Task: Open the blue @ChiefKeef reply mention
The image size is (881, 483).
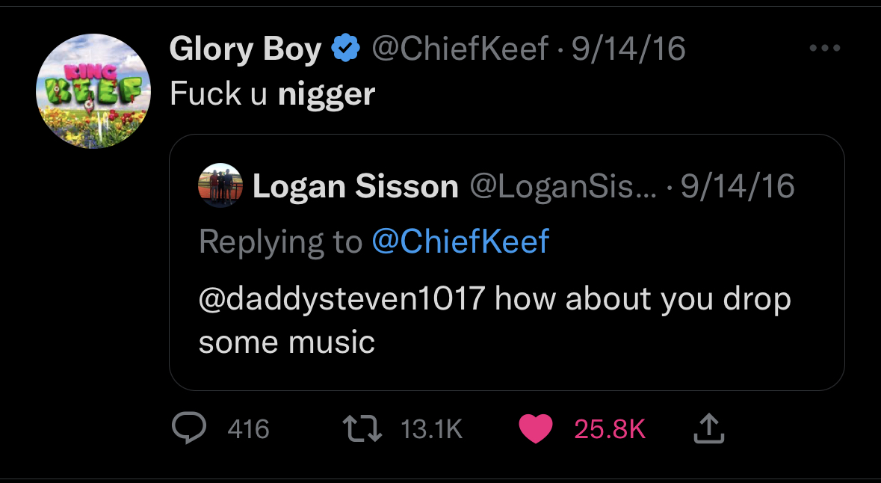Action: (460, 241)
